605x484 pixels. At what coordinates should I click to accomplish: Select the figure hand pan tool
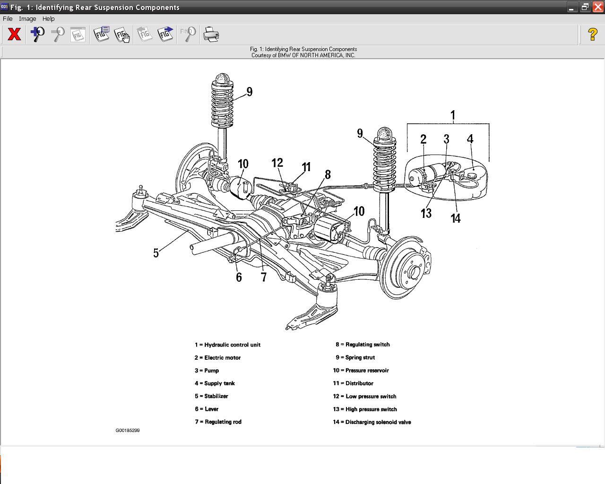pyautogui.click(x=122, y=35)
